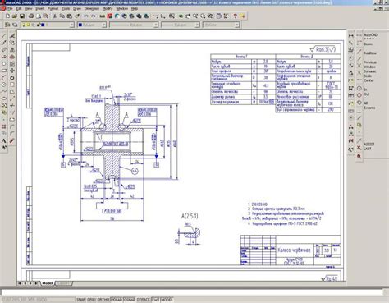The height and width of the screenshot is (303, 389).
Task: Toggle SNAP mode in status bar
Action: click(81, 300)
